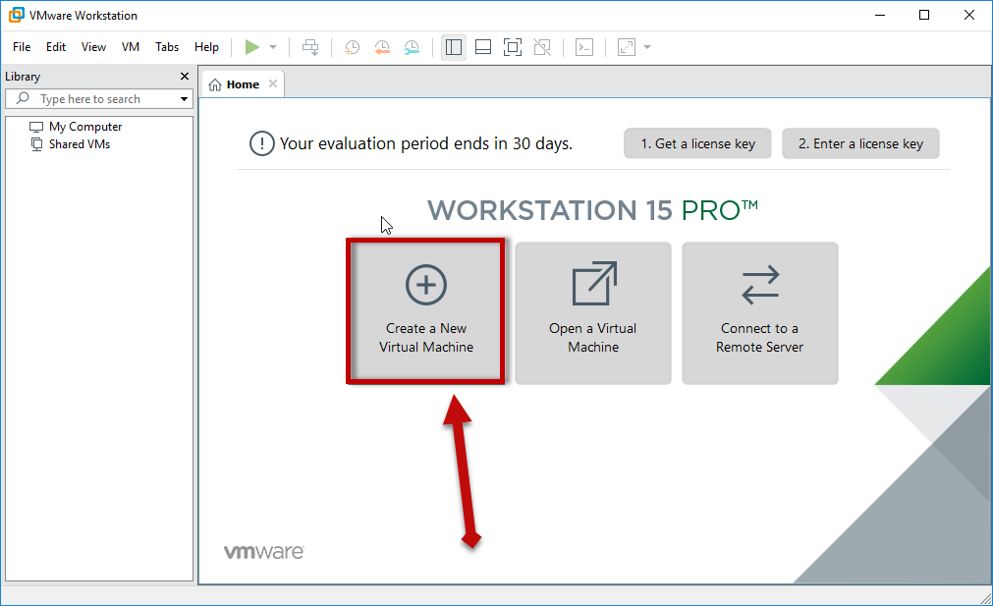Click Create a New Virtual Machine
This screenshot has width=993, height=606.
click(426, 312)
